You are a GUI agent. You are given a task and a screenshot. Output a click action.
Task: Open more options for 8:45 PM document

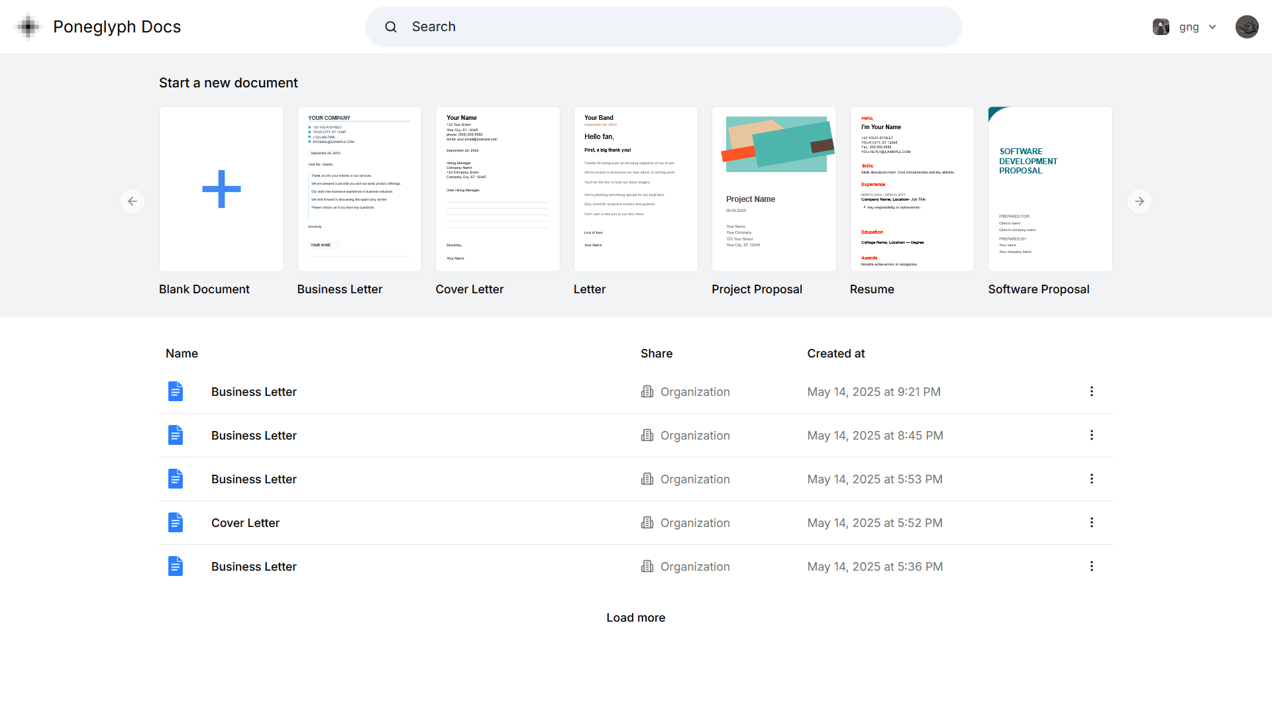coord(1092,435)
